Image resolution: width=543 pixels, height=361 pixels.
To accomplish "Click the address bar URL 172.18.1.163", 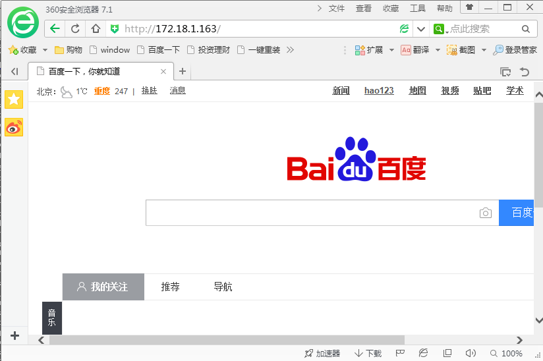I will point(186,29).
